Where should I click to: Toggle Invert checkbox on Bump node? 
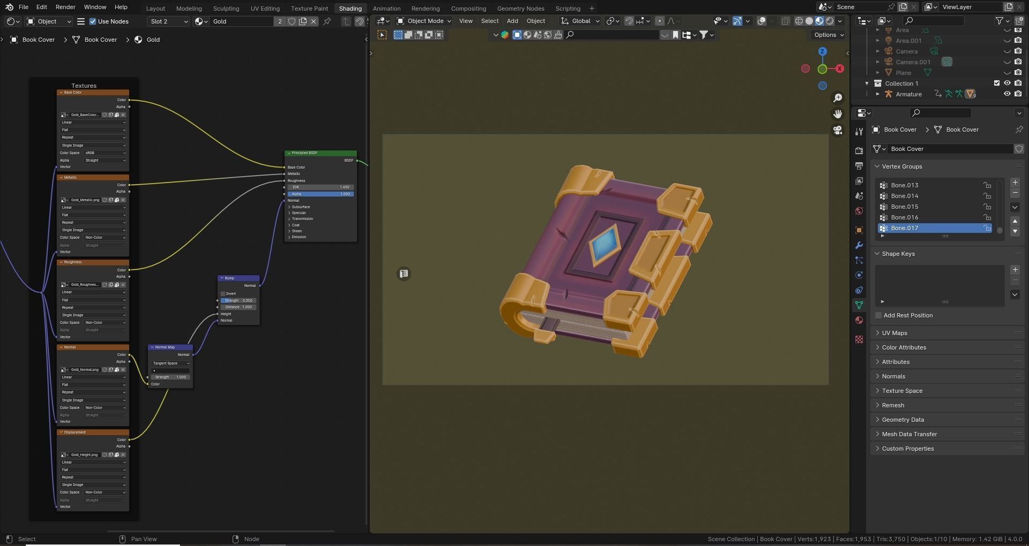(x=223, y=294)
